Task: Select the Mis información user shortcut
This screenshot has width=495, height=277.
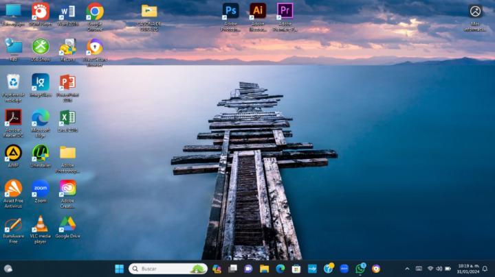Action: tap(475, 17)
